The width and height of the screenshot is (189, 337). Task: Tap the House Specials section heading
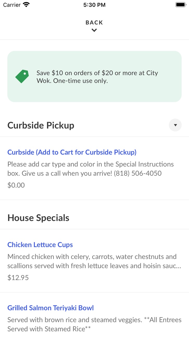(x=38, y=218)
